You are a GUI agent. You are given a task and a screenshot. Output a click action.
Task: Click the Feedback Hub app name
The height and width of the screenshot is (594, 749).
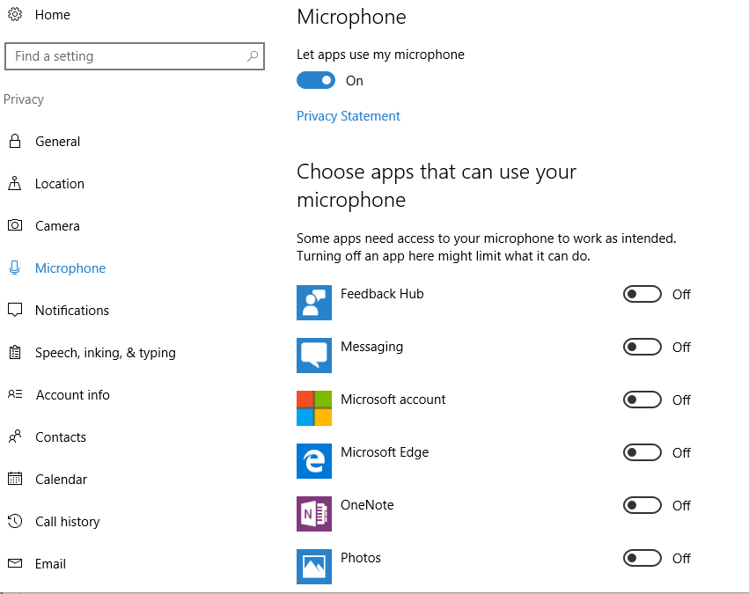point(382,294)
